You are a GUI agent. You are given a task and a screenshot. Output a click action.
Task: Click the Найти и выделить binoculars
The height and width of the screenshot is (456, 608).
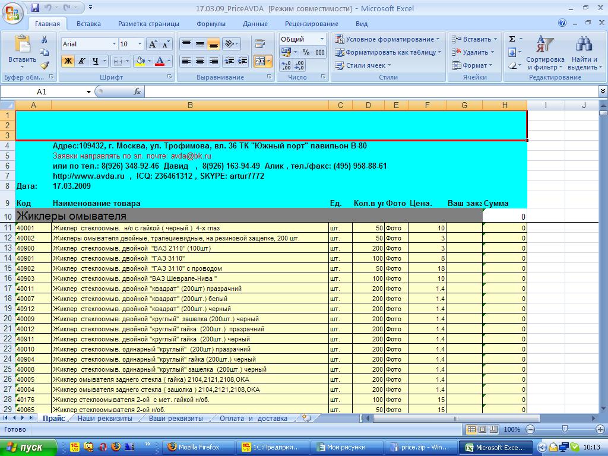coord(584,53)
